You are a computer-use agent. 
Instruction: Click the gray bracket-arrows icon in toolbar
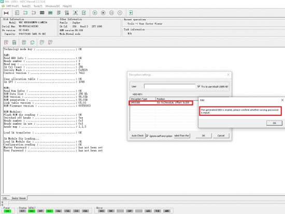(34, 13)
